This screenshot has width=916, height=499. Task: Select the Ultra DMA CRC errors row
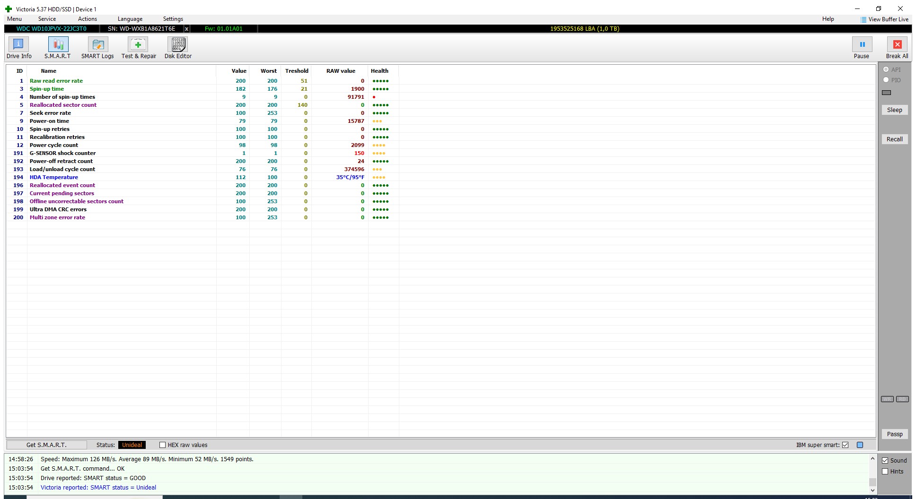(x=203, y=209)
